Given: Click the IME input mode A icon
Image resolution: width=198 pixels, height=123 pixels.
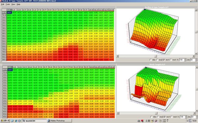Looking at the screenshot, I should point(147,121).
